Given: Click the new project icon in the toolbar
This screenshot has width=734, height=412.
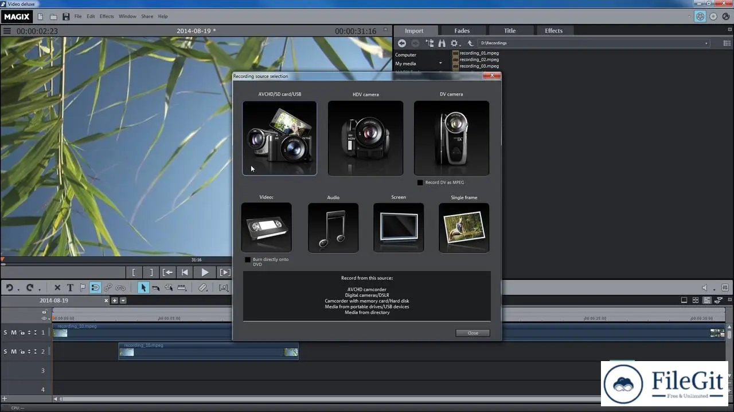Looking at the screenshot, I should pyautogui.click(x=41, y=17).
